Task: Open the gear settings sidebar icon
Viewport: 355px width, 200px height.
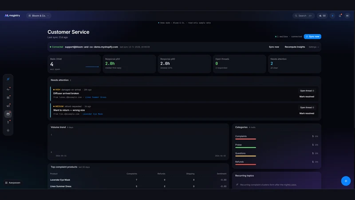Action: (8, 130)
